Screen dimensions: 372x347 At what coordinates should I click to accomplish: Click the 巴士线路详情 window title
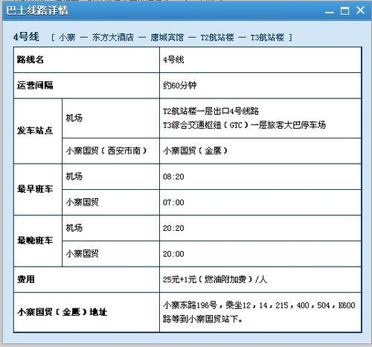click(37, 10)
